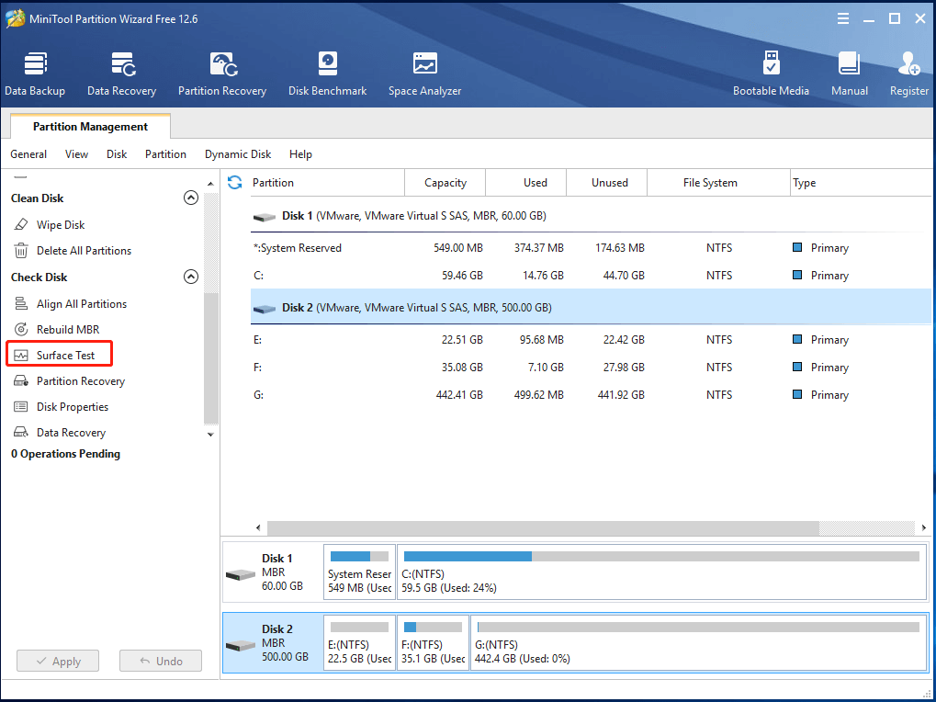Launch the Data Recovery toolbar tool

point(122,74)
